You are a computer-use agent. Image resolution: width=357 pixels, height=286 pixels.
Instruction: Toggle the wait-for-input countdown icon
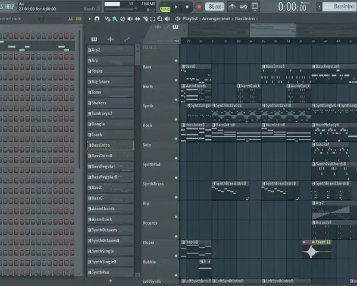243,7
